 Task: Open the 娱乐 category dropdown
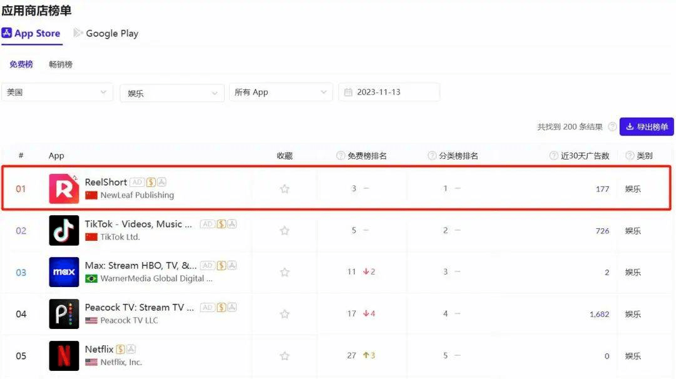click(x=172, y=93)
